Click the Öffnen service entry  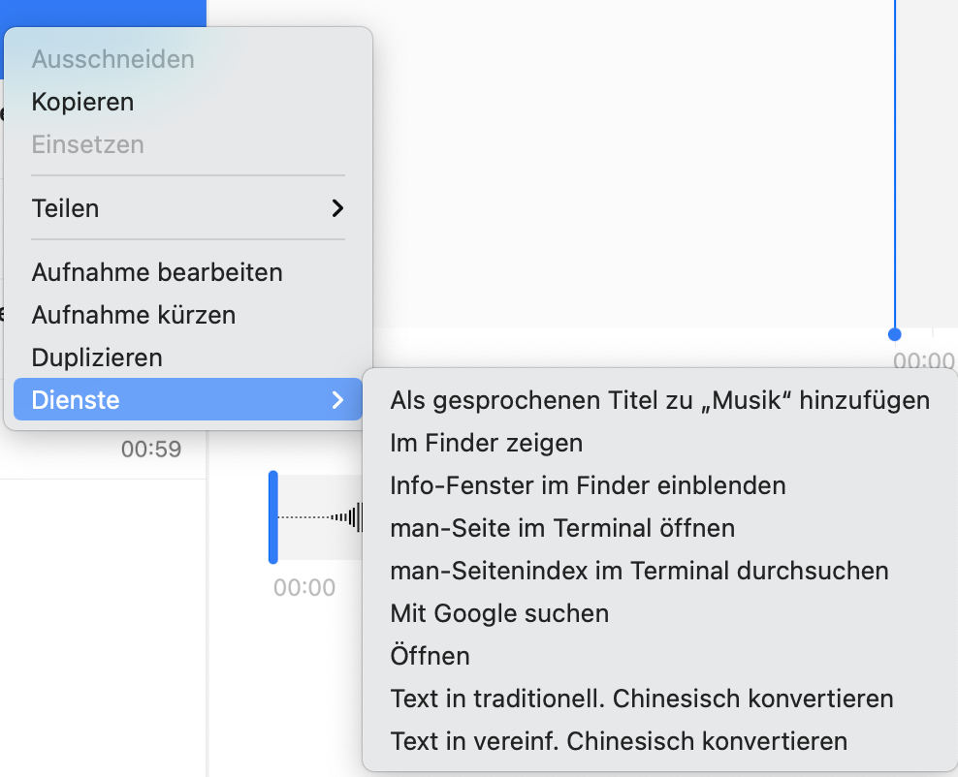(x=430, y=656)
